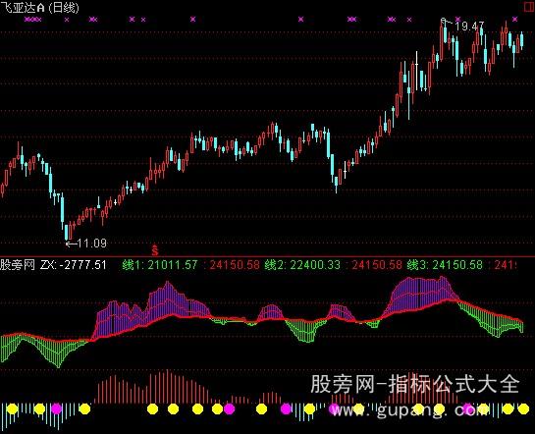This screenshot has height=434, width=535.
Task: Click the red $ marker below the candlesticks
Action: [x=155, y=250]
